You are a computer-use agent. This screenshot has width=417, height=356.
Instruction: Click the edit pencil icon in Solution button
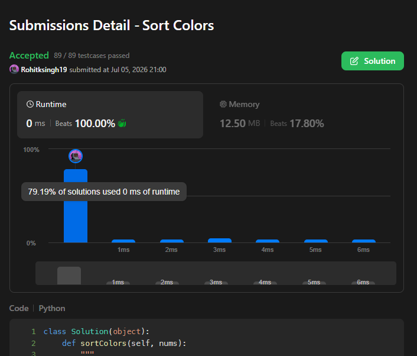pos(354,61)
